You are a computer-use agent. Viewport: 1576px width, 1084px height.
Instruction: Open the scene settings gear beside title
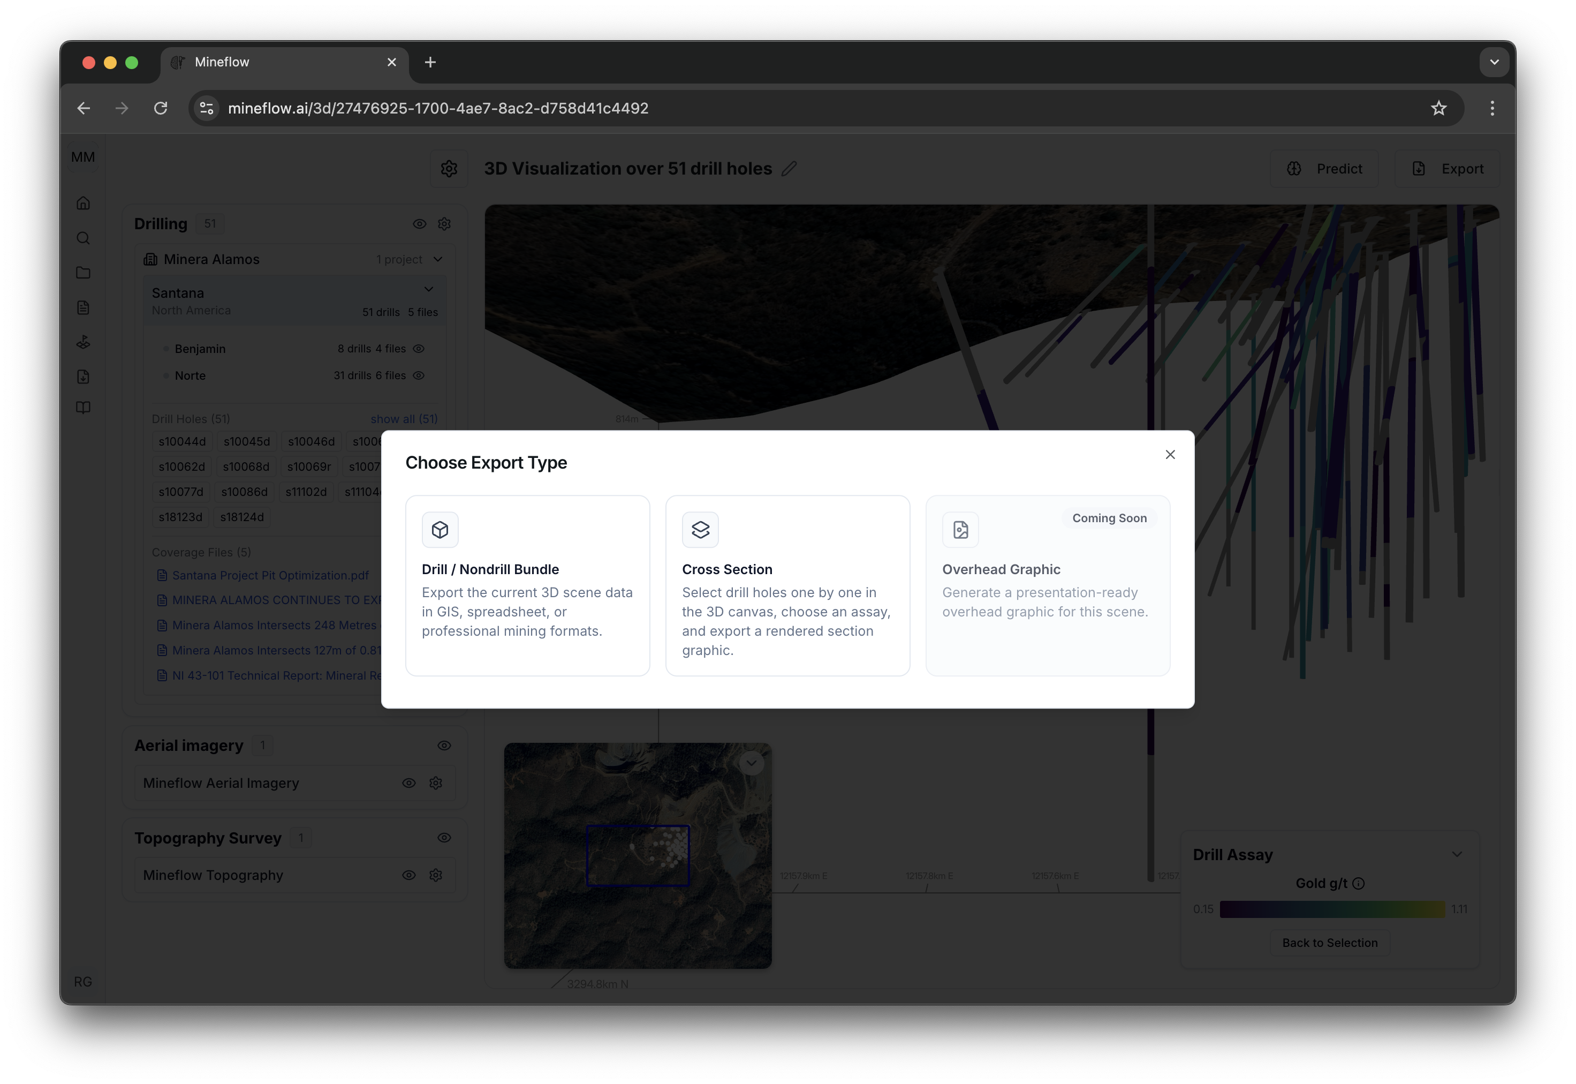click(x=449, y=169)
